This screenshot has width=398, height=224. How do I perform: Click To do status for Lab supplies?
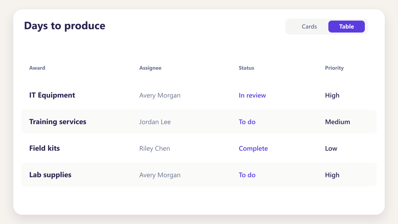(x=247, y=175)
